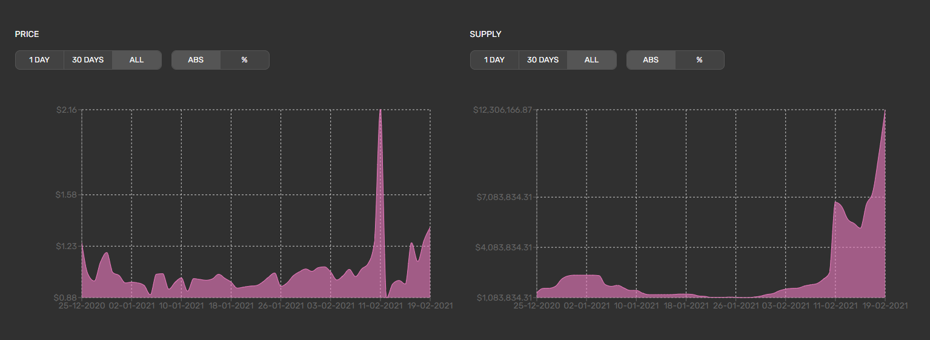Viewport: 930px width, 340px height.
Task: Set Price chart to ABS mode
Action: click(196, 60)
